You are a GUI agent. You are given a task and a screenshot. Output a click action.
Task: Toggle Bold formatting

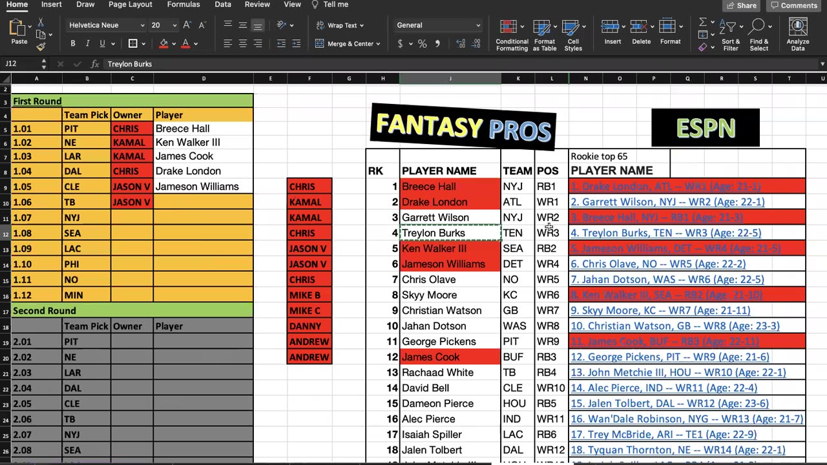[x=72, y=43]
